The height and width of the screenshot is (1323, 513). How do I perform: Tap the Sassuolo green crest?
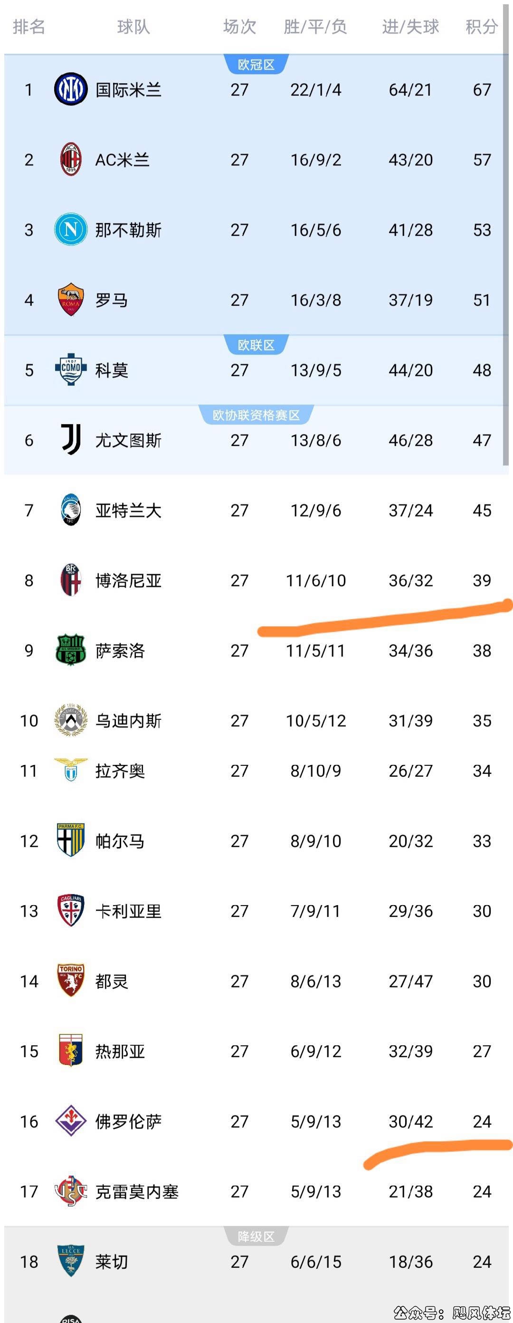click(x=70, y=650)
